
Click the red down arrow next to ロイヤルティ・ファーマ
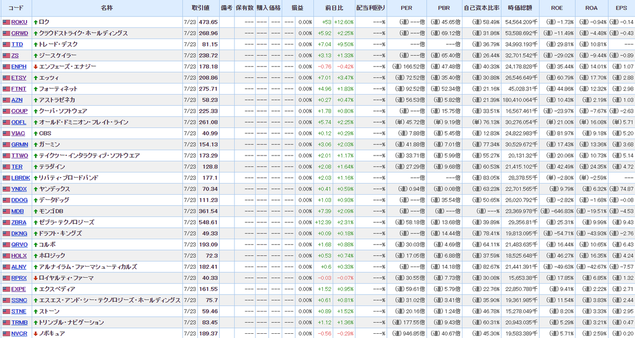coord(35,278)
